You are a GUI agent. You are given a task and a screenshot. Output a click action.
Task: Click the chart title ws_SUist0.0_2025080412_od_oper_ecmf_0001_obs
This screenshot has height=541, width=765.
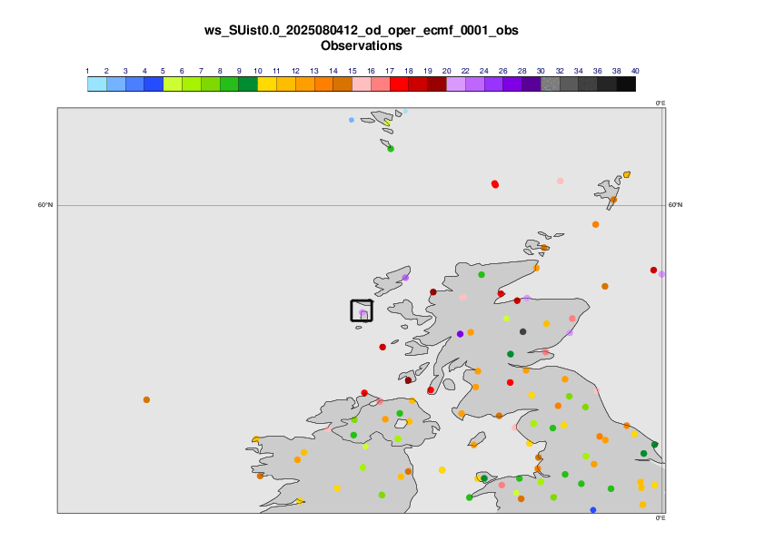coord(362,30)
